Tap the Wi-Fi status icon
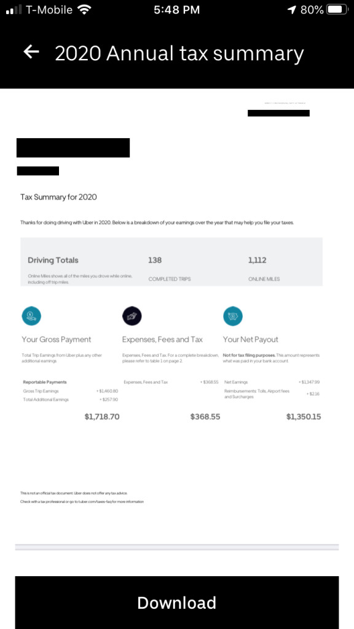 click(x=84, y=10)
